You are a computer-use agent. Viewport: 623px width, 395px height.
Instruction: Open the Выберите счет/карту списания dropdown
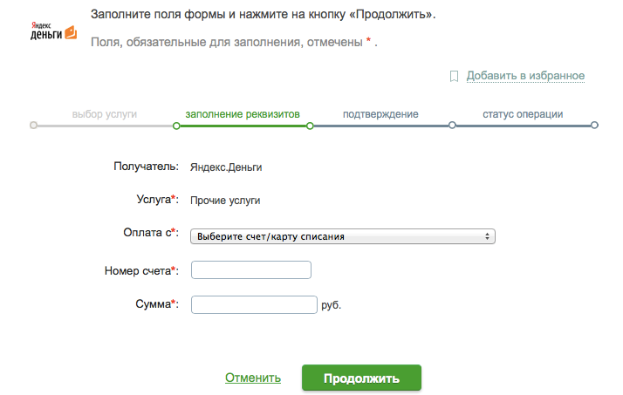tap(342, 236)
